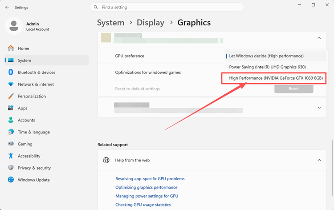Collapse the expanded app entry chevron
334x210 pixels.
point(319,38)
